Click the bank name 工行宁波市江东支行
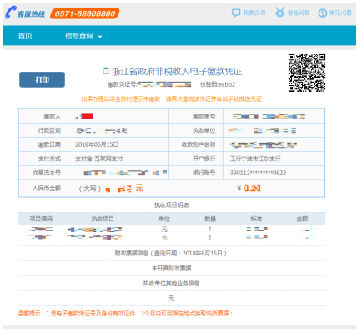Screen dimensions: 362x333 tap(255, 159)
